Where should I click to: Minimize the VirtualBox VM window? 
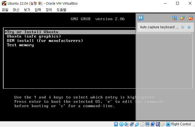tap(165, 3)
